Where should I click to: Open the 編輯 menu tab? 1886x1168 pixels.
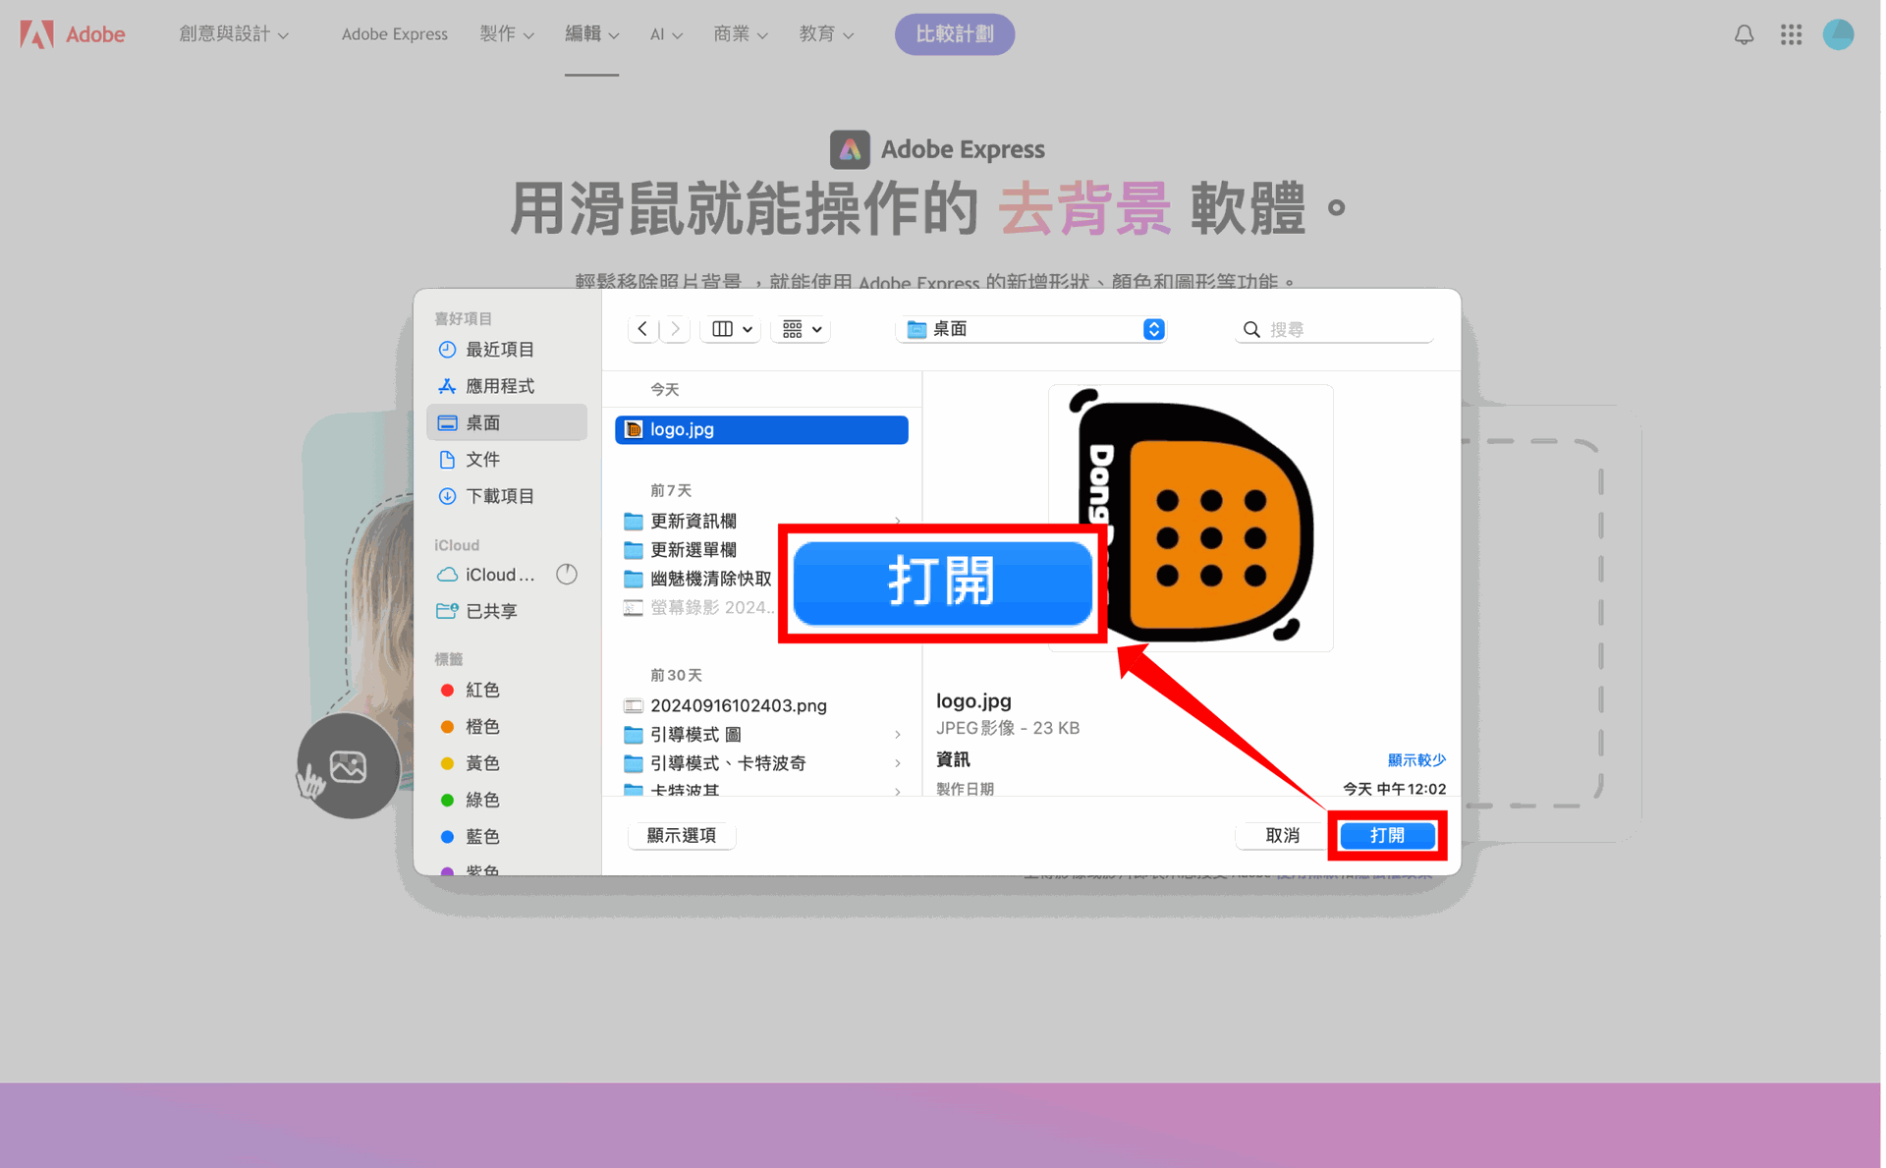click(x=591, y=34)
